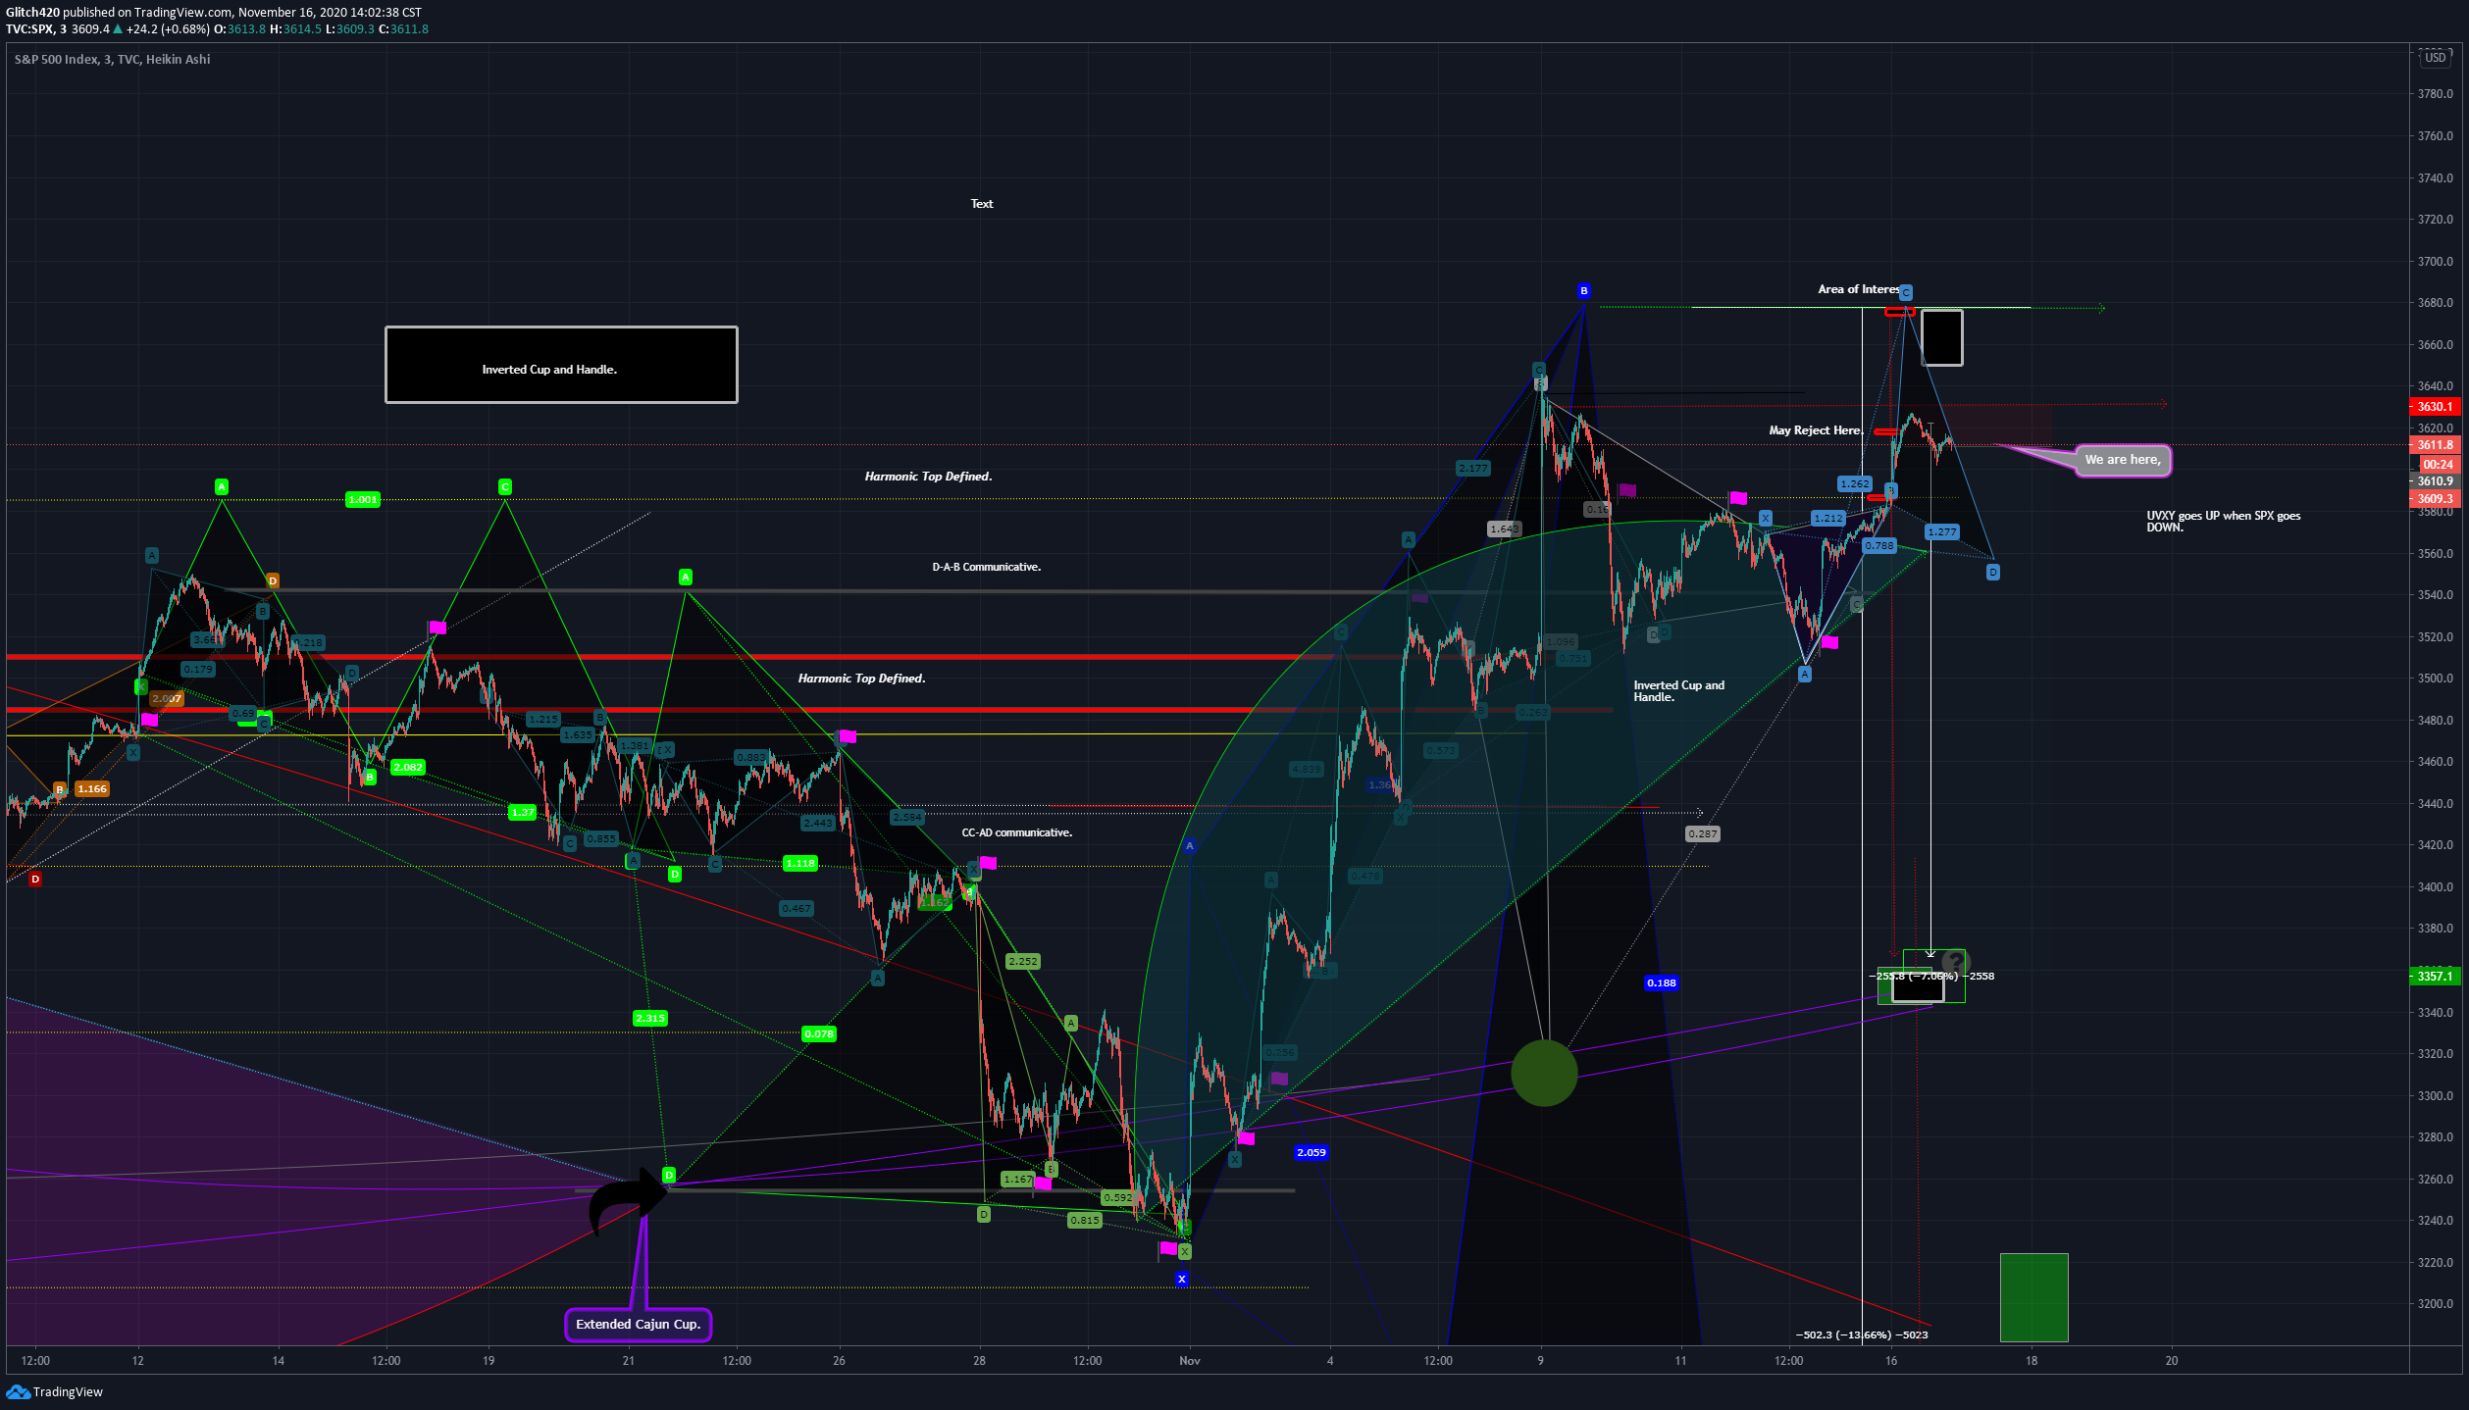Open the Glitch420 author profile link

click(x=32, y=13)
